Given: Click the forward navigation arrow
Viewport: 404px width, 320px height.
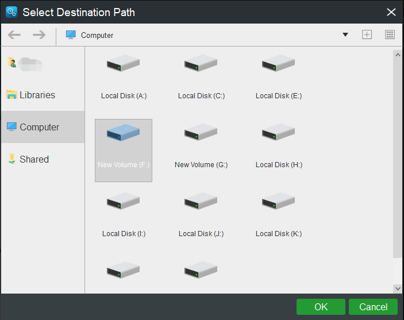Looking at the screenshot, I should pos(39,35).
